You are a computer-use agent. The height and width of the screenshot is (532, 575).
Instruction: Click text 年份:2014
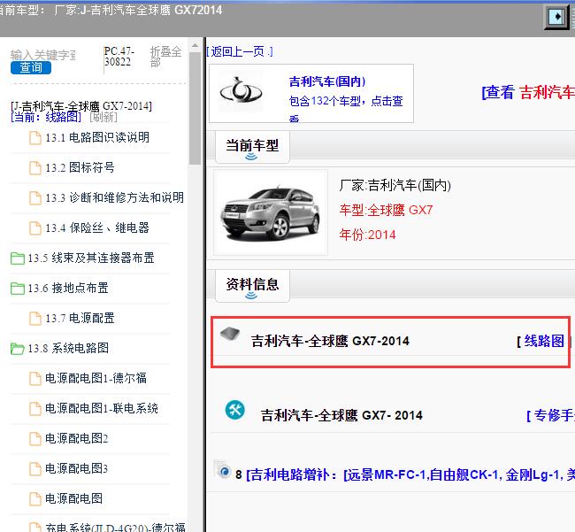point(367,235)
